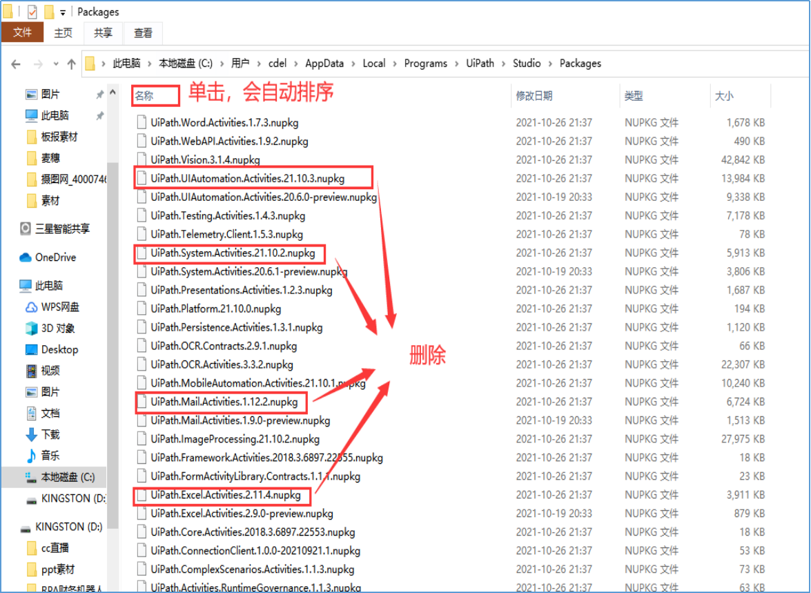Viewport: 811px width, 593px height.
Task: Sort files by the 名称 column header
Action: click(x=144, y=96)
